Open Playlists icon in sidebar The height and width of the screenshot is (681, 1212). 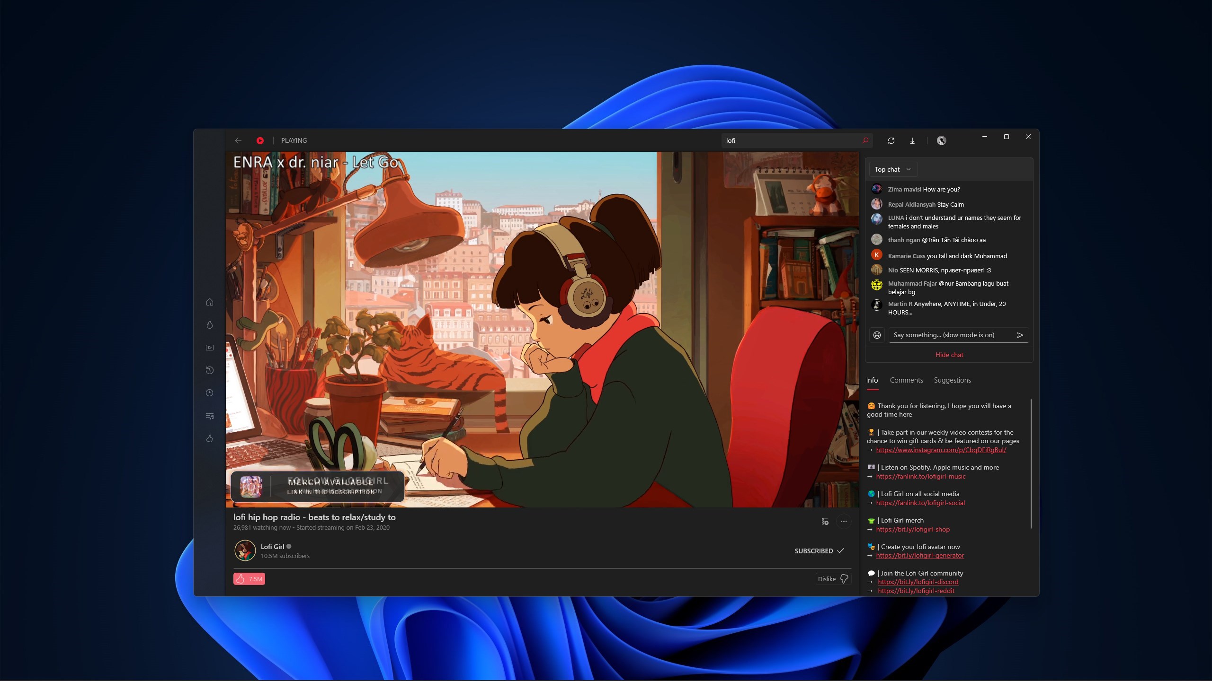coord(210,416)
